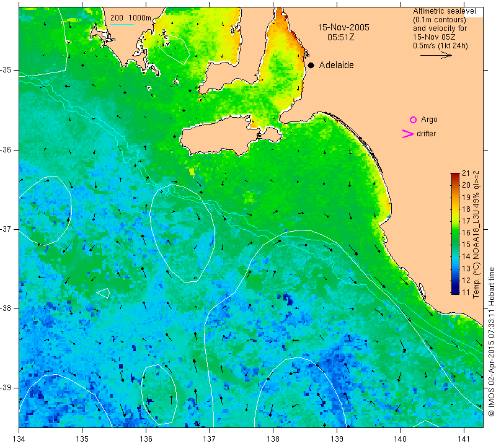This screenshot has height=446, width=496.
Task: Click the '(0.1m contours)' legend line
Action: (x=440, y=20)
